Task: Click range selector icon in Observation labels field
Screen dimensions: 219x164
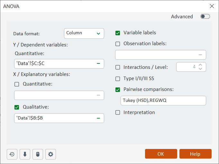Action: [x=200, y=55]
